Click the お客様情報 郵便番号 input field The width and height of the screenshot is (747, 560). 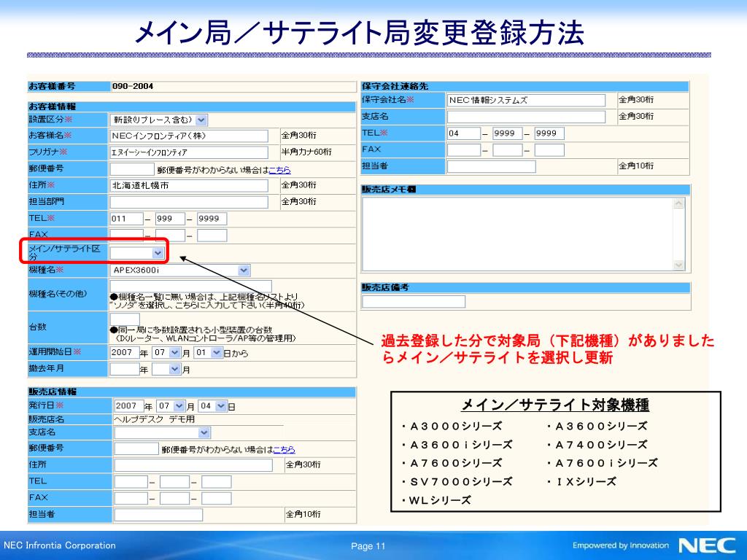point(132,169)
